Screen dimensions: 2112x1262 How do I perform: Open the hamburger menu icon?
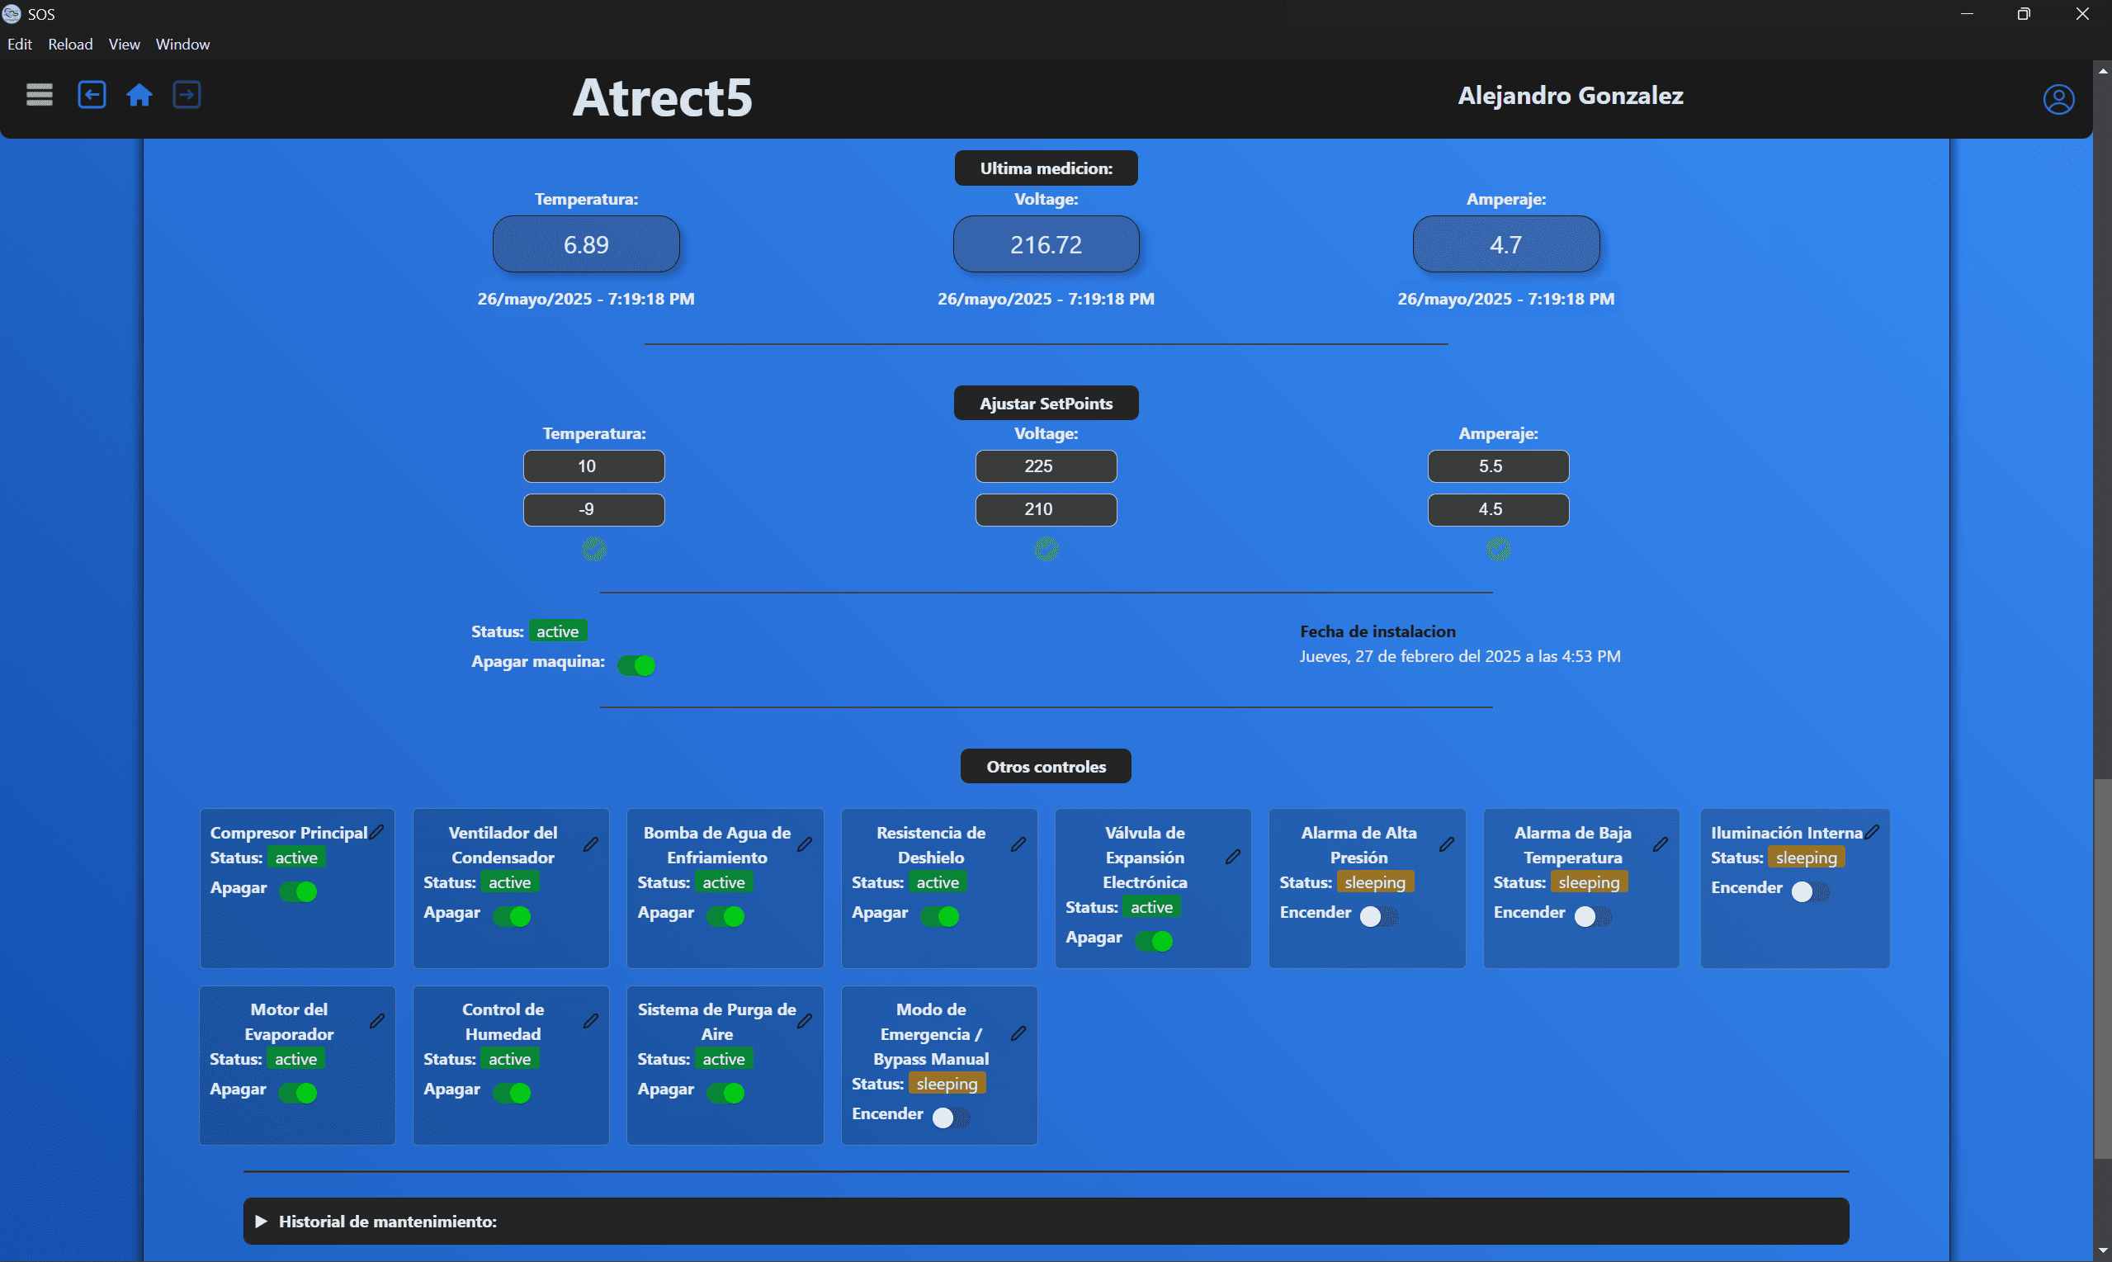coord(39,94)
